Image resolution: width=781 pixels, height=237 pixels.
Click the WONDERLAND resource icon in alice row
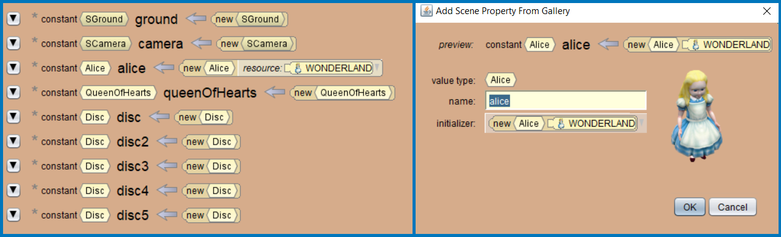298,68
